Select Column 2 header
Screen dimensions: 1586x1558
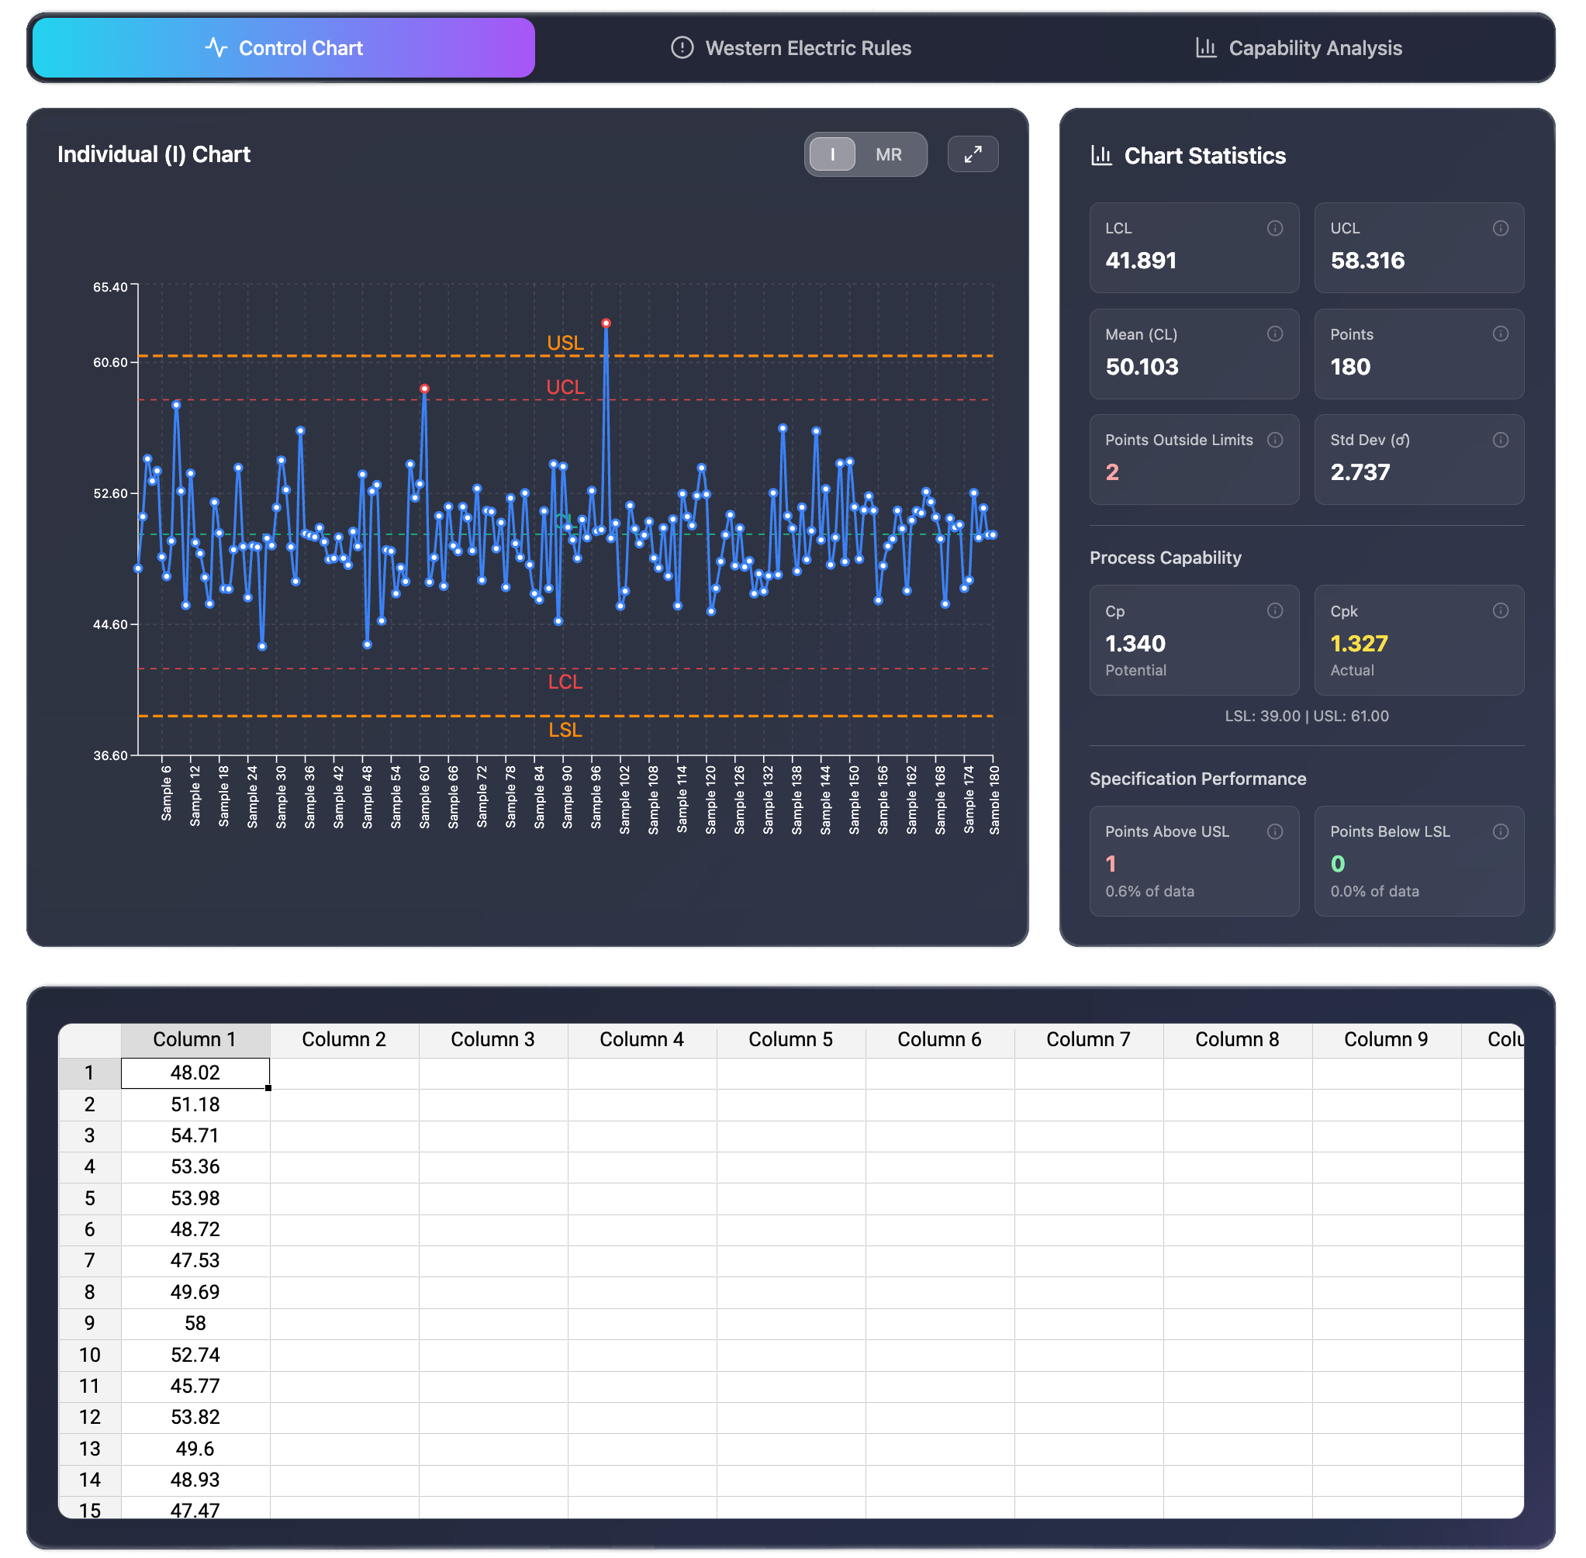click(x=344, y=1040)
